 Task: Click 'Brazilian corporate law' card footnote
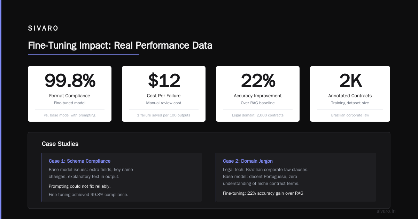(x=350, y=115)
